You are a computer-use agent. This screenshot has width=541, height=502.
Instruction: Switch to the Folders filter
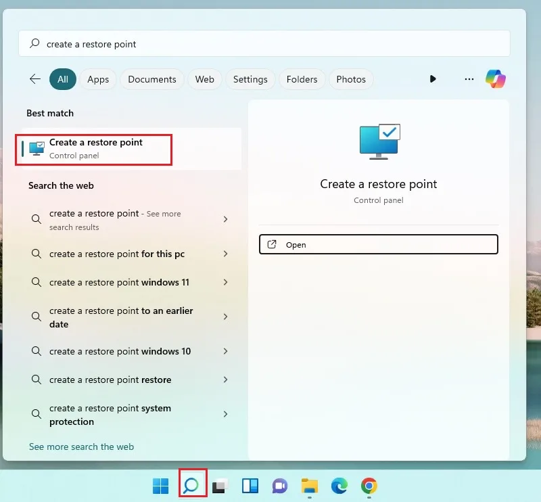click(302, 79)
